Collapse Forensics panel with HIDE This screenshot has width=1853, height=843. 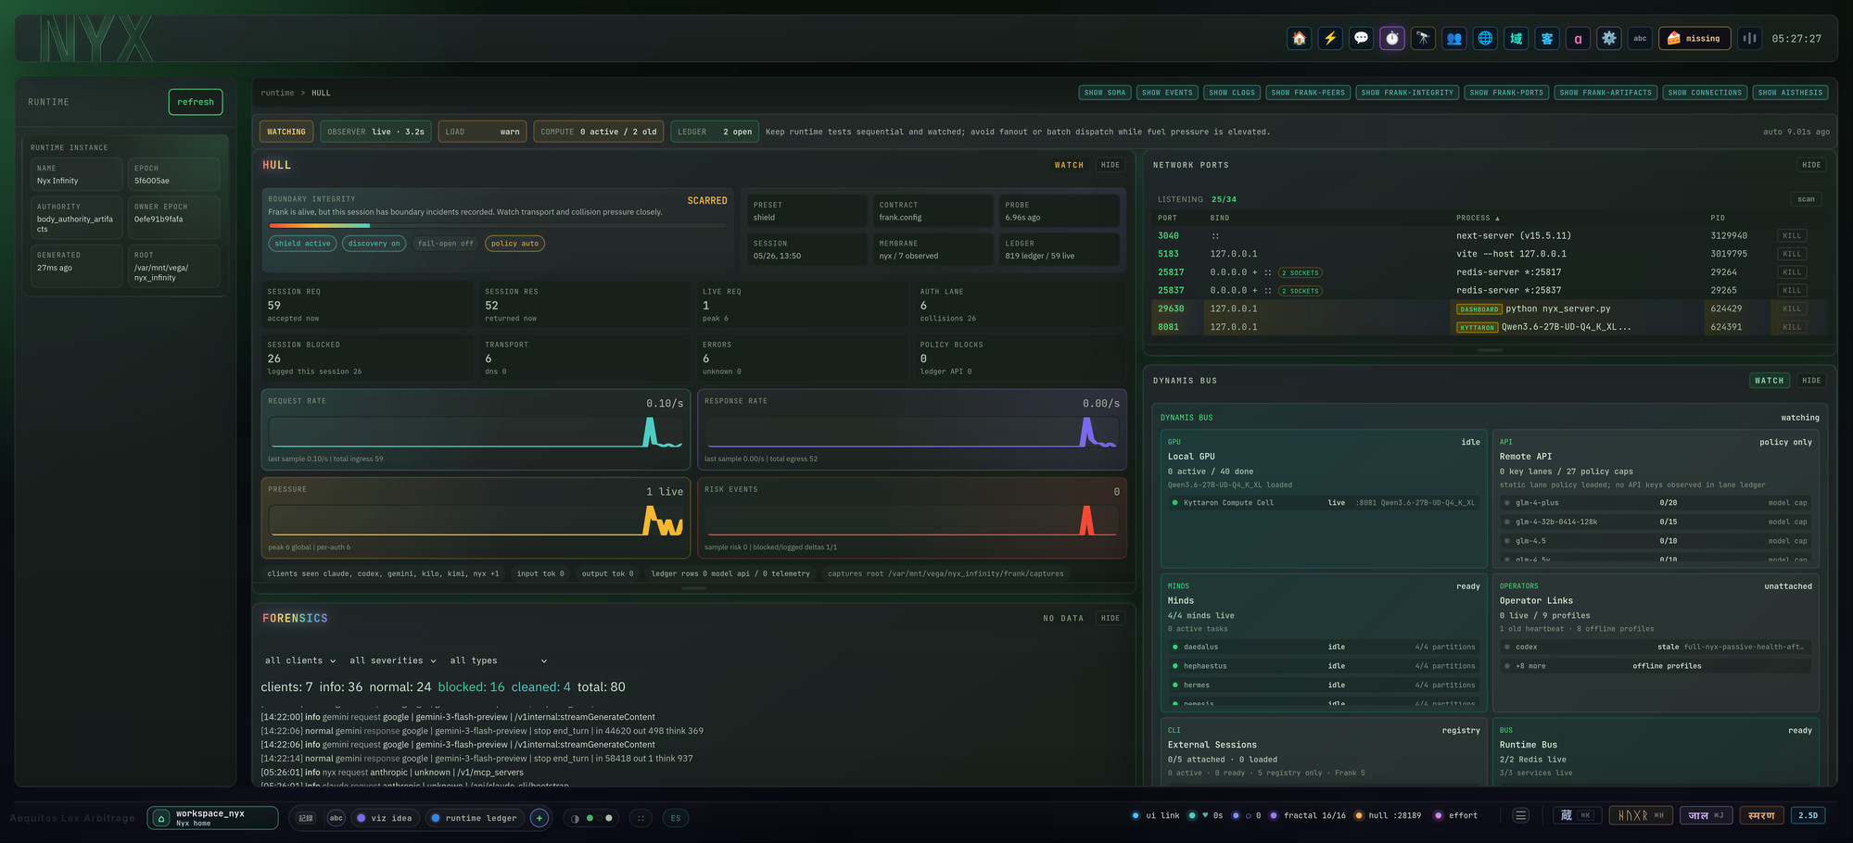pyautogui.click(x=1111, y=618)
